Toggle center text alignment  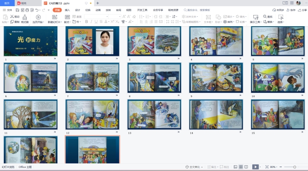click(146, 22)
